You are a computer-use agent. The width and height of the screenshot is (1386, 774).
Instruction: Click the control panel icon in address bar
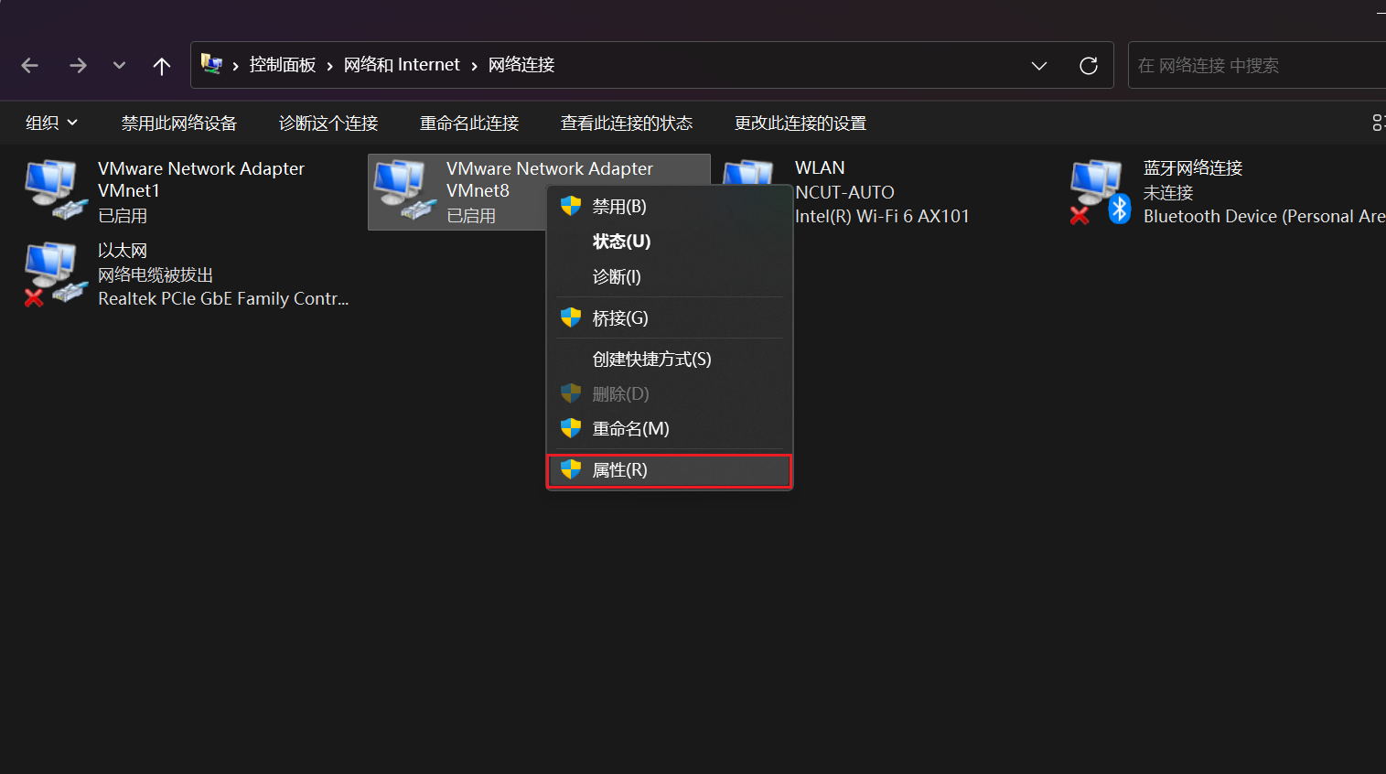click(211, 64)
